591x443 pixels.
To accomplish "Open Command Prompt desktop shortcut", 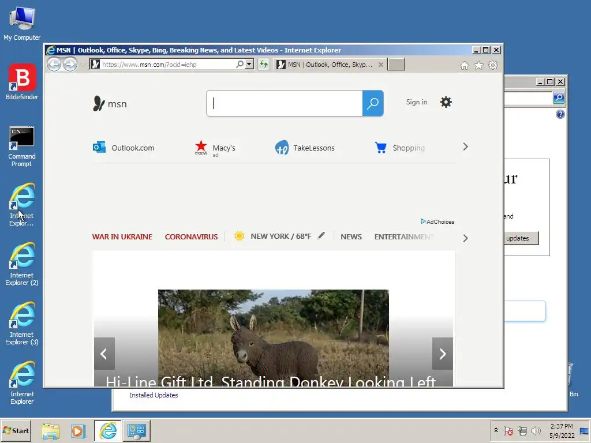I will click(22, 147).
